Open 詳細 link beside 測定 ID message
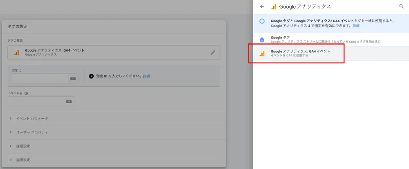Screen dimensions: 409x169 click(146, 76)
